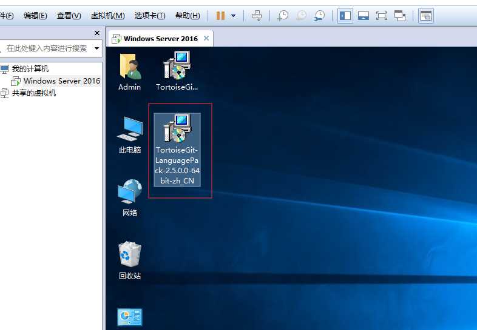Close the Windows Server 2016 tab
Image resolution: width=477 pixels, height=330 pixels.
tap(206, 38)
